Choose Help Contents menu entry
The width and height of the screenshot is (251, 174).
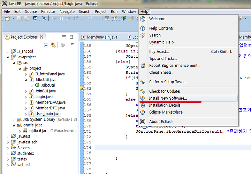189,28
